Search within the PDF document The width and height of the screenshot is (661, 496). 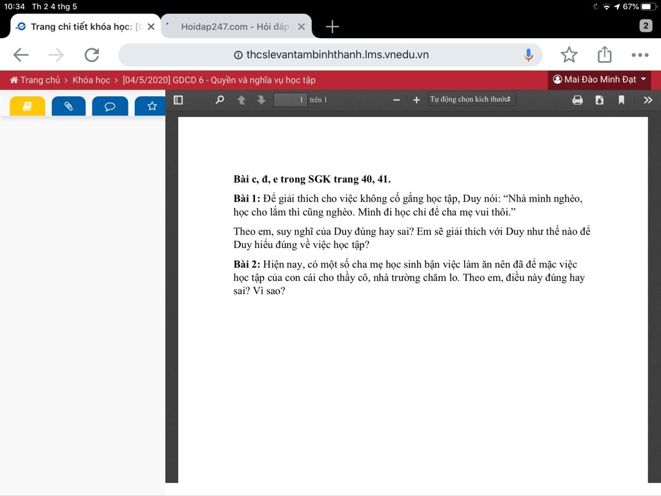click(219, 100)
